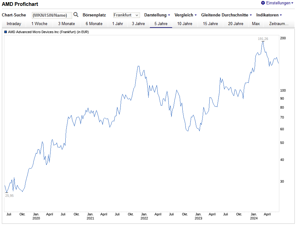
Task: Select the 3 Jahre timeframe
Action: pos(138,24)
